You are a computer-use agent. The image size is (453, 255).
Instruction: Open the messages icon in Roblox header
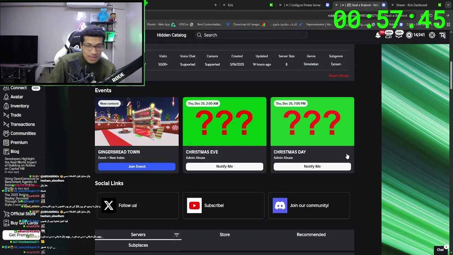point(399,35)
